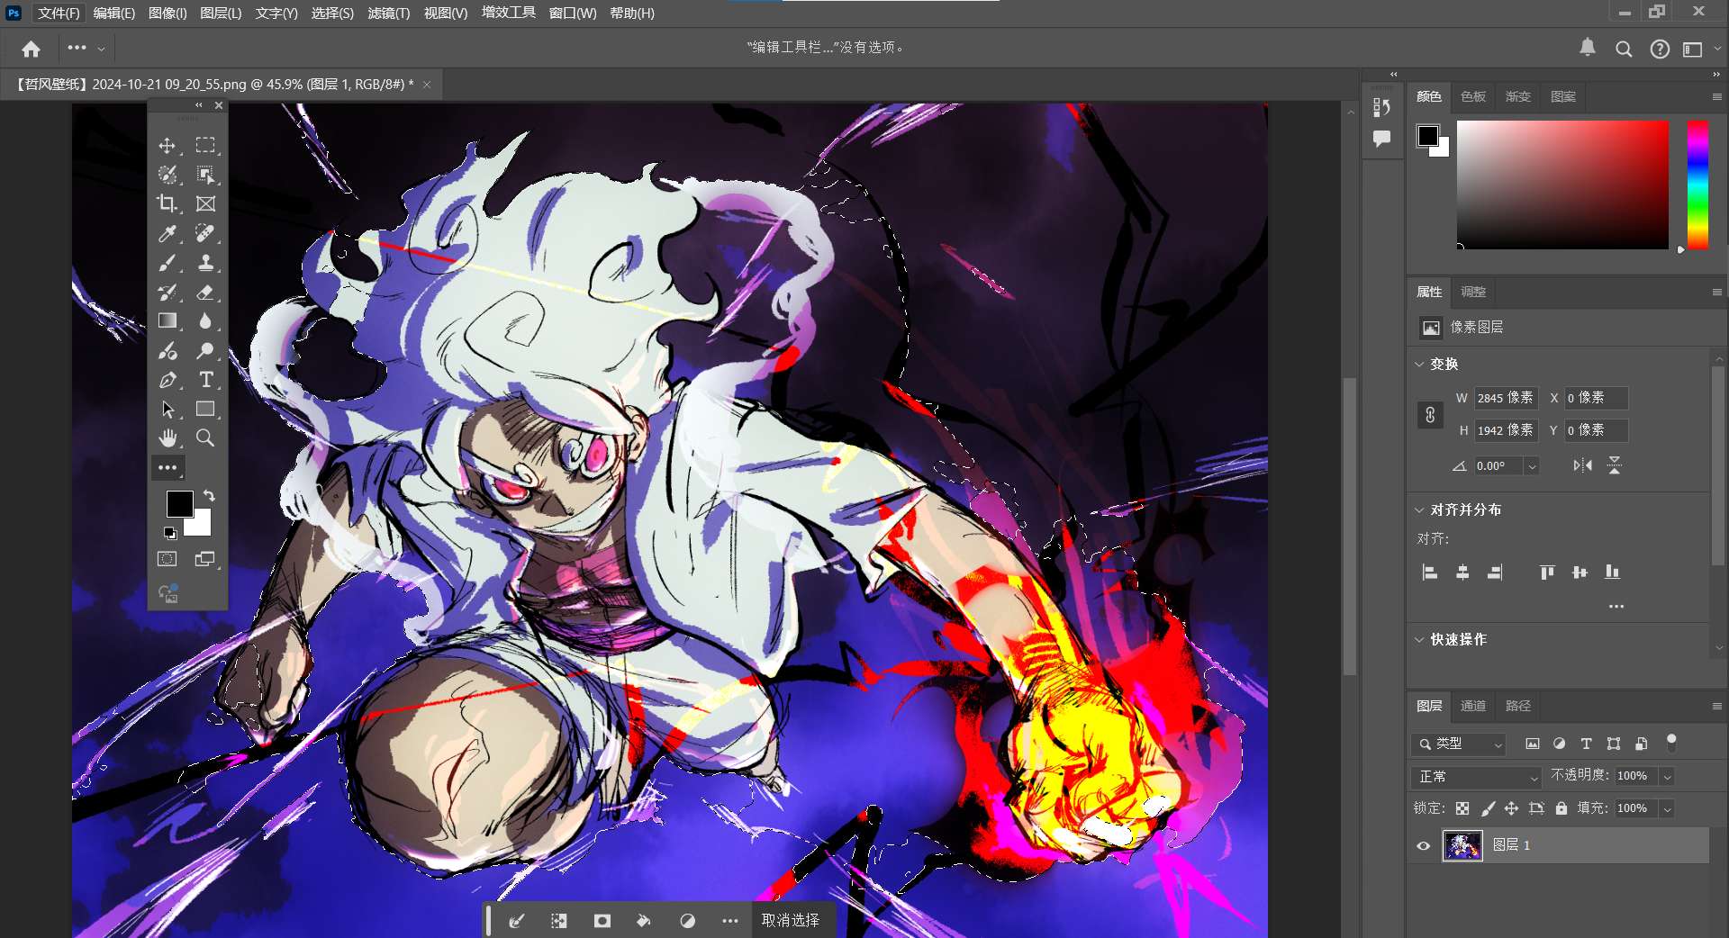This screenshot has width=1729, height=938.
Task: Select the Blur tool
Action: 205,320
